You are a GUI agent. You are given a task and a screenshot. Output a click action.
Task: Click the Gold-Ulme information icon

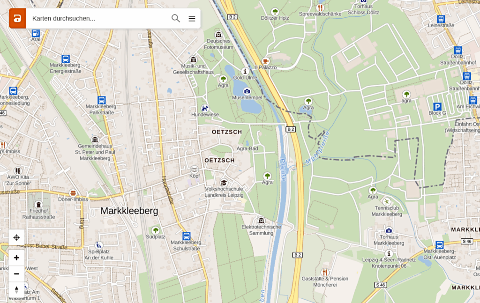point(245,71)
